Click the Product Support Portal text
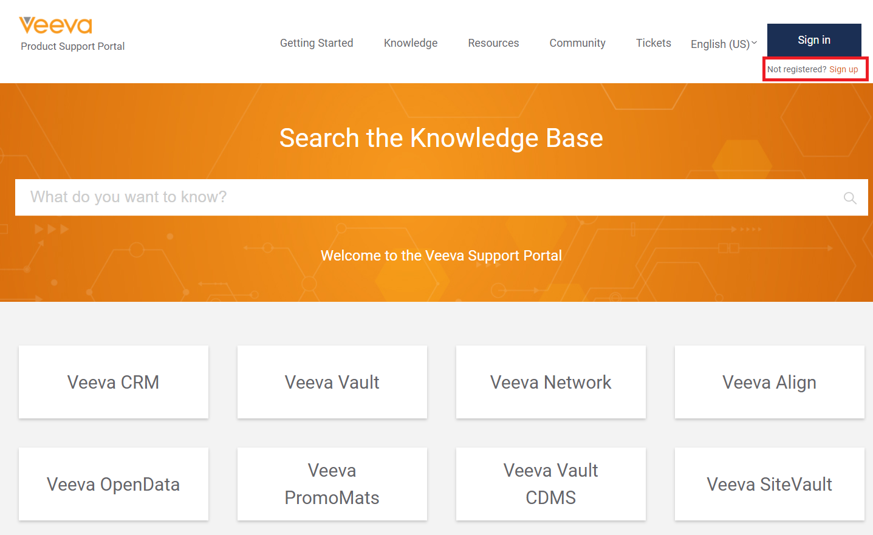 tap(73, 46)
